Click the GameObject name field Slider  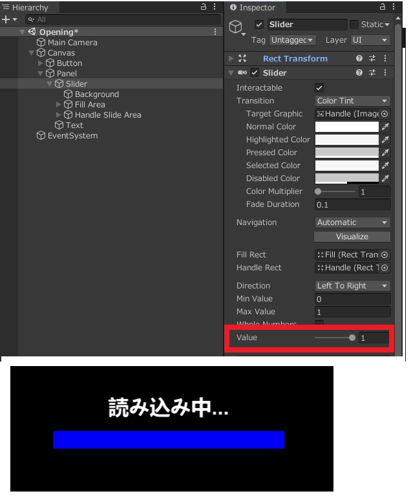(x=307, y=25)
